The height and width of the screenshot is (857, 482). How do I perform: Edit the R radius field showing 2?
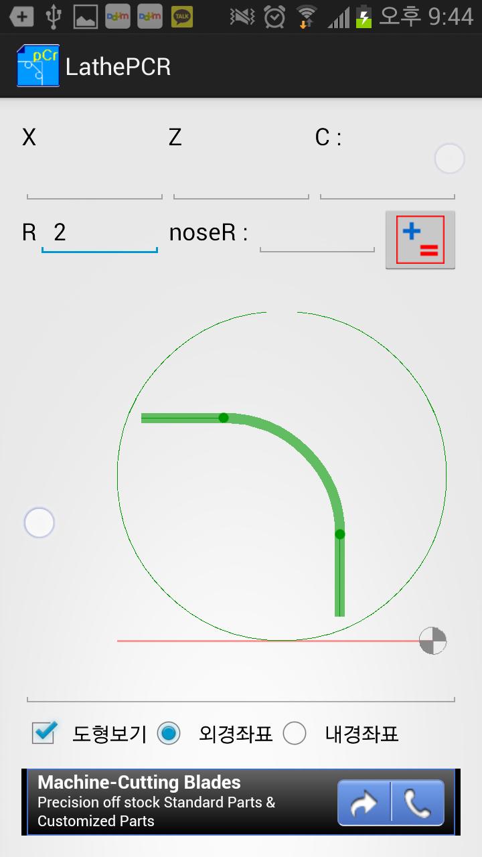[x=99, y=234]
